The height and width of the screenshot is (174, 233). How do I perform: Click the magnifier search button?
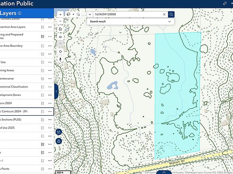[171, 14]
